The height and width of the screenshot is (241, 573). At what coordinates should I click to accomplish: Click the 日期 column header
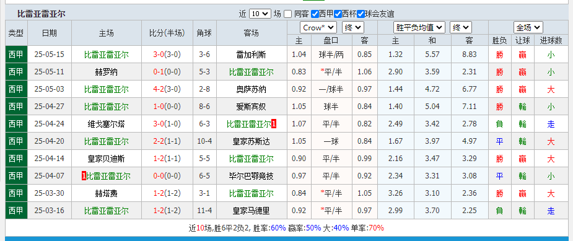click(50, 33)
